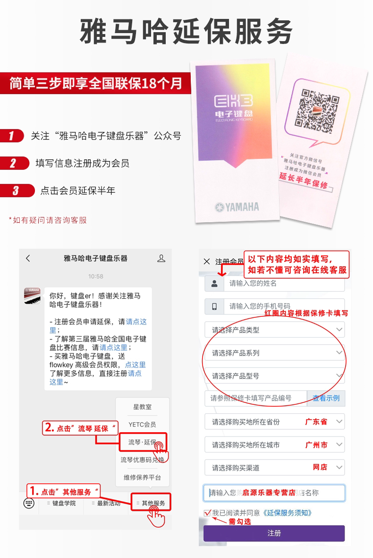Open the 请选择购买地所在省份 dropdown

[275, 422]
